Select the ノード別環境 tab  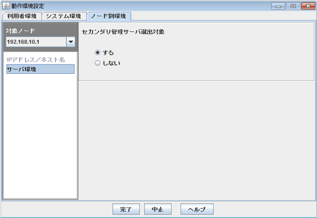click(x=108, y=16)
